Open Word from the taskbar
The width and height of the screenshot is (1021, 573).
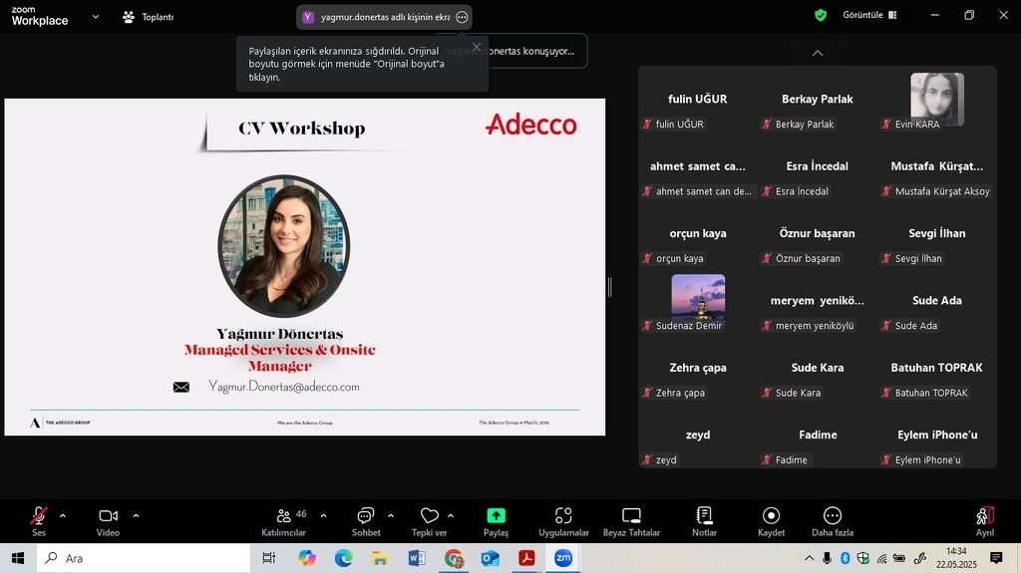(x=417, y=558)
